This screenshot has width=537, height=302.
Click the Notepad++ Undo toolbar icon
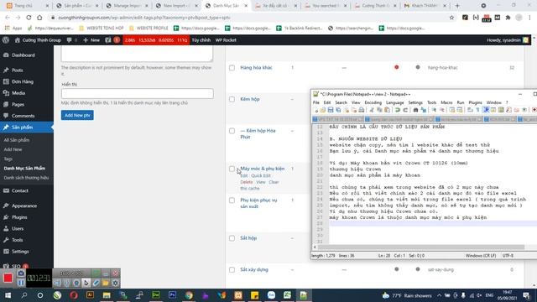tap(397, 110)
